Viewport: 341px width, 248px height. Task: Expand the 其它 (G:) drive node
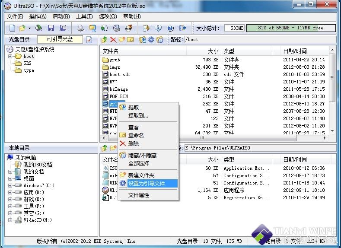click(x=10, y=213)
